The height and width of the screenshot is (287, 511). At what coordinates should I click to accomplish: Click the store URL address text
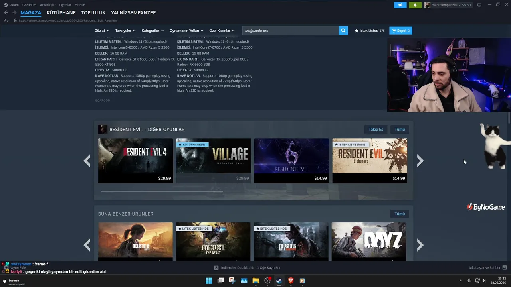[x=68, y=20]
